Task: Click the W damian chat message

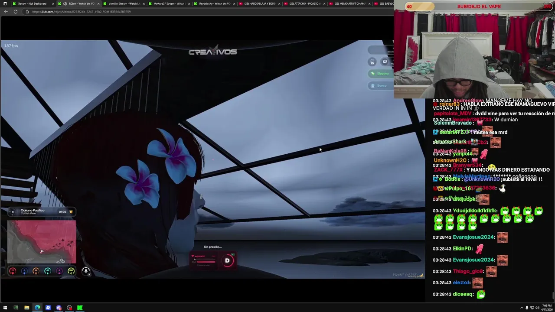Action: pos(507,120)
